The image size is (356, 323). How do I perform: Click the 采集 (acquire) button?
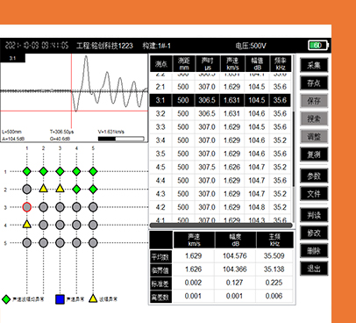314,65
